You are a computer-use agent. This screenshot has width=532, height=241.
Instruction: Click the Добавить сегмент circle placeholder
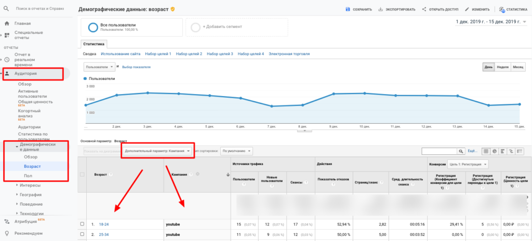click(195, 26)
